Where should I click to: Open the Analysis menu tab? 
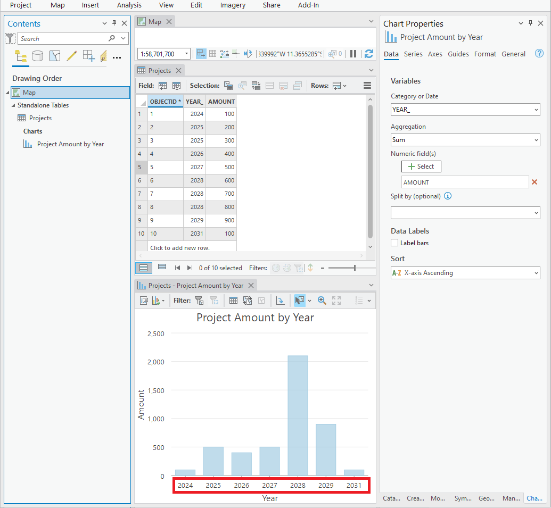pyautogui.click(x=129, y=5)
